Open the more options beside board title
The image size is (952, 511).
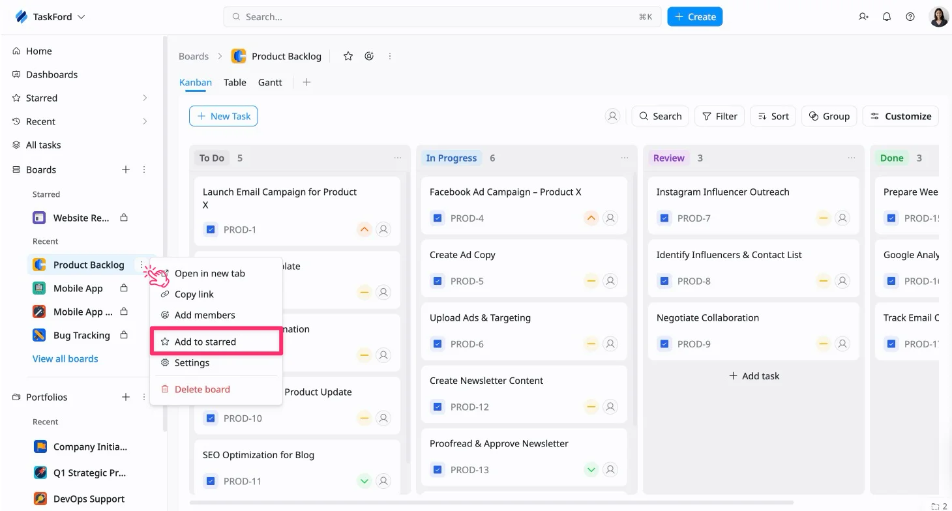click(x=390, y=56)
